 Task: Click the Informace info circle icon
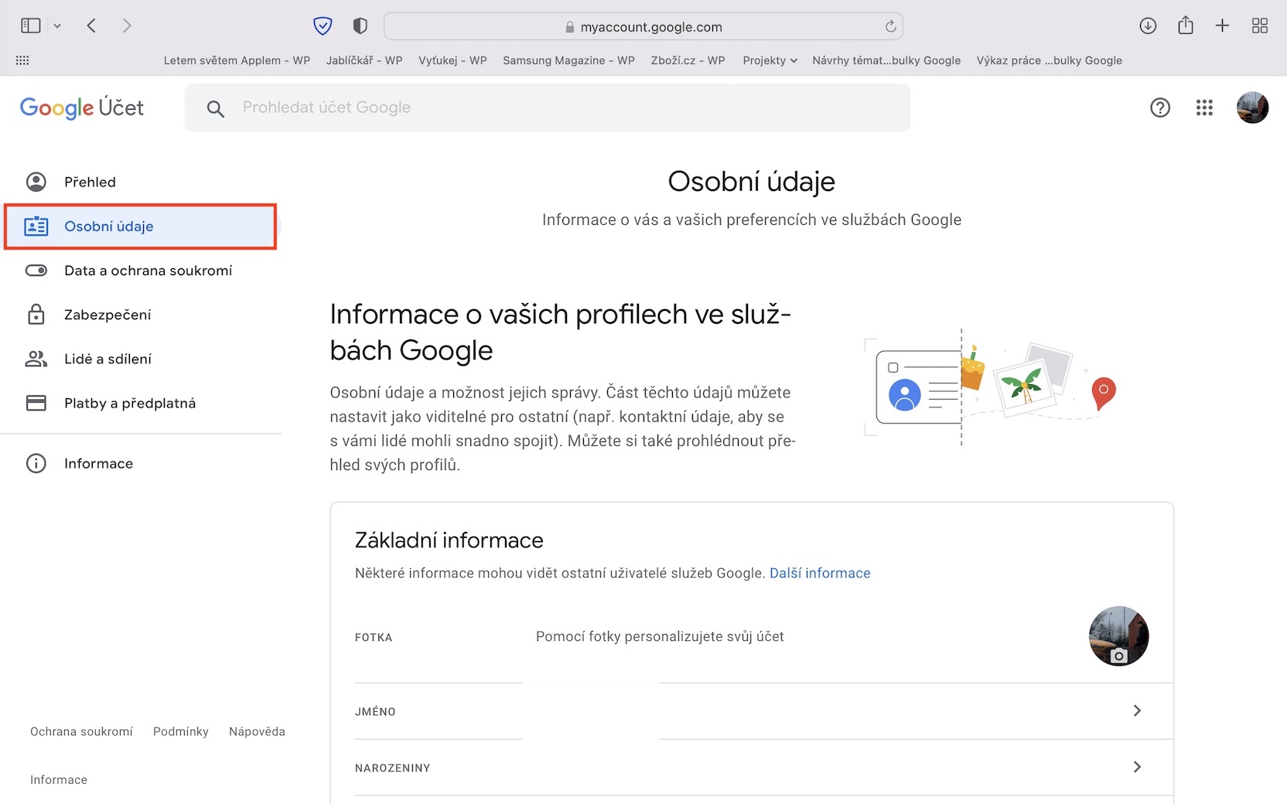coord(36,463)
